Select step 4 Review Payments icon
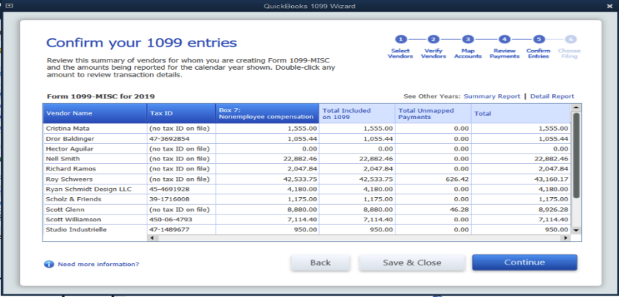The width and height of the screenshot is (619, 297). [x=504, y=39]
